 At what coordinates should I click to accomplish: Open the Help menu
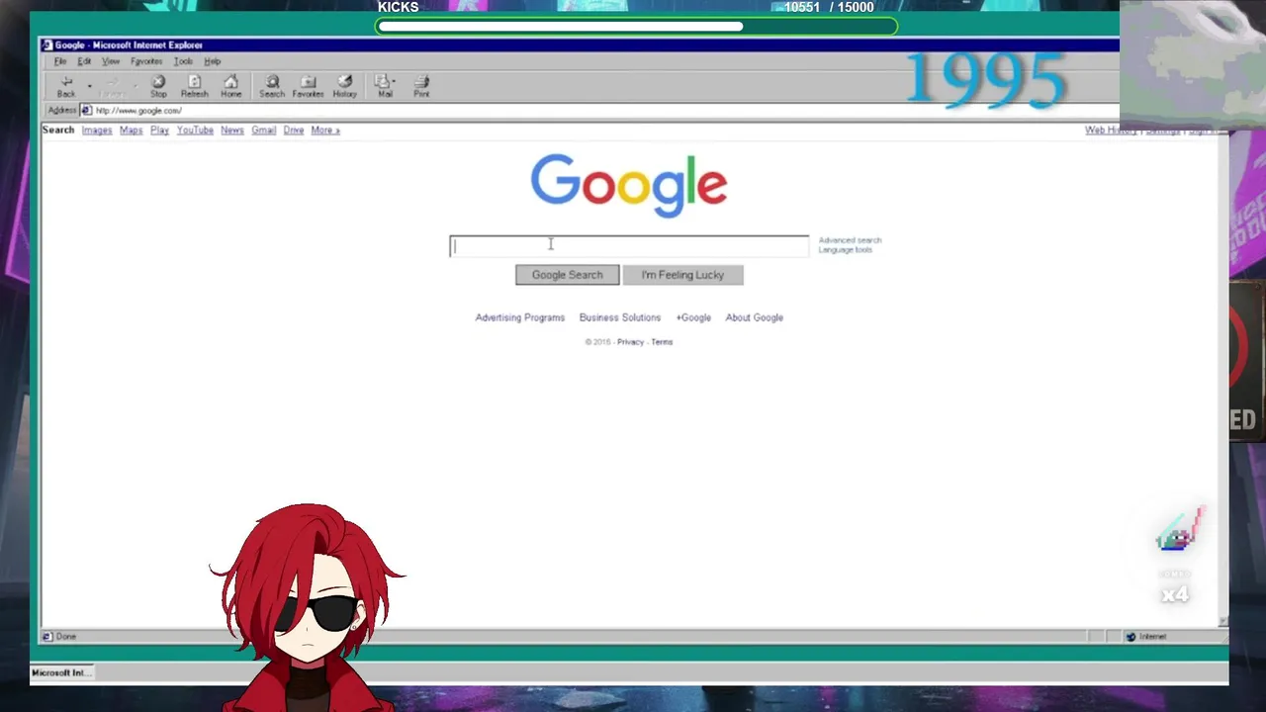click(213, 61)
